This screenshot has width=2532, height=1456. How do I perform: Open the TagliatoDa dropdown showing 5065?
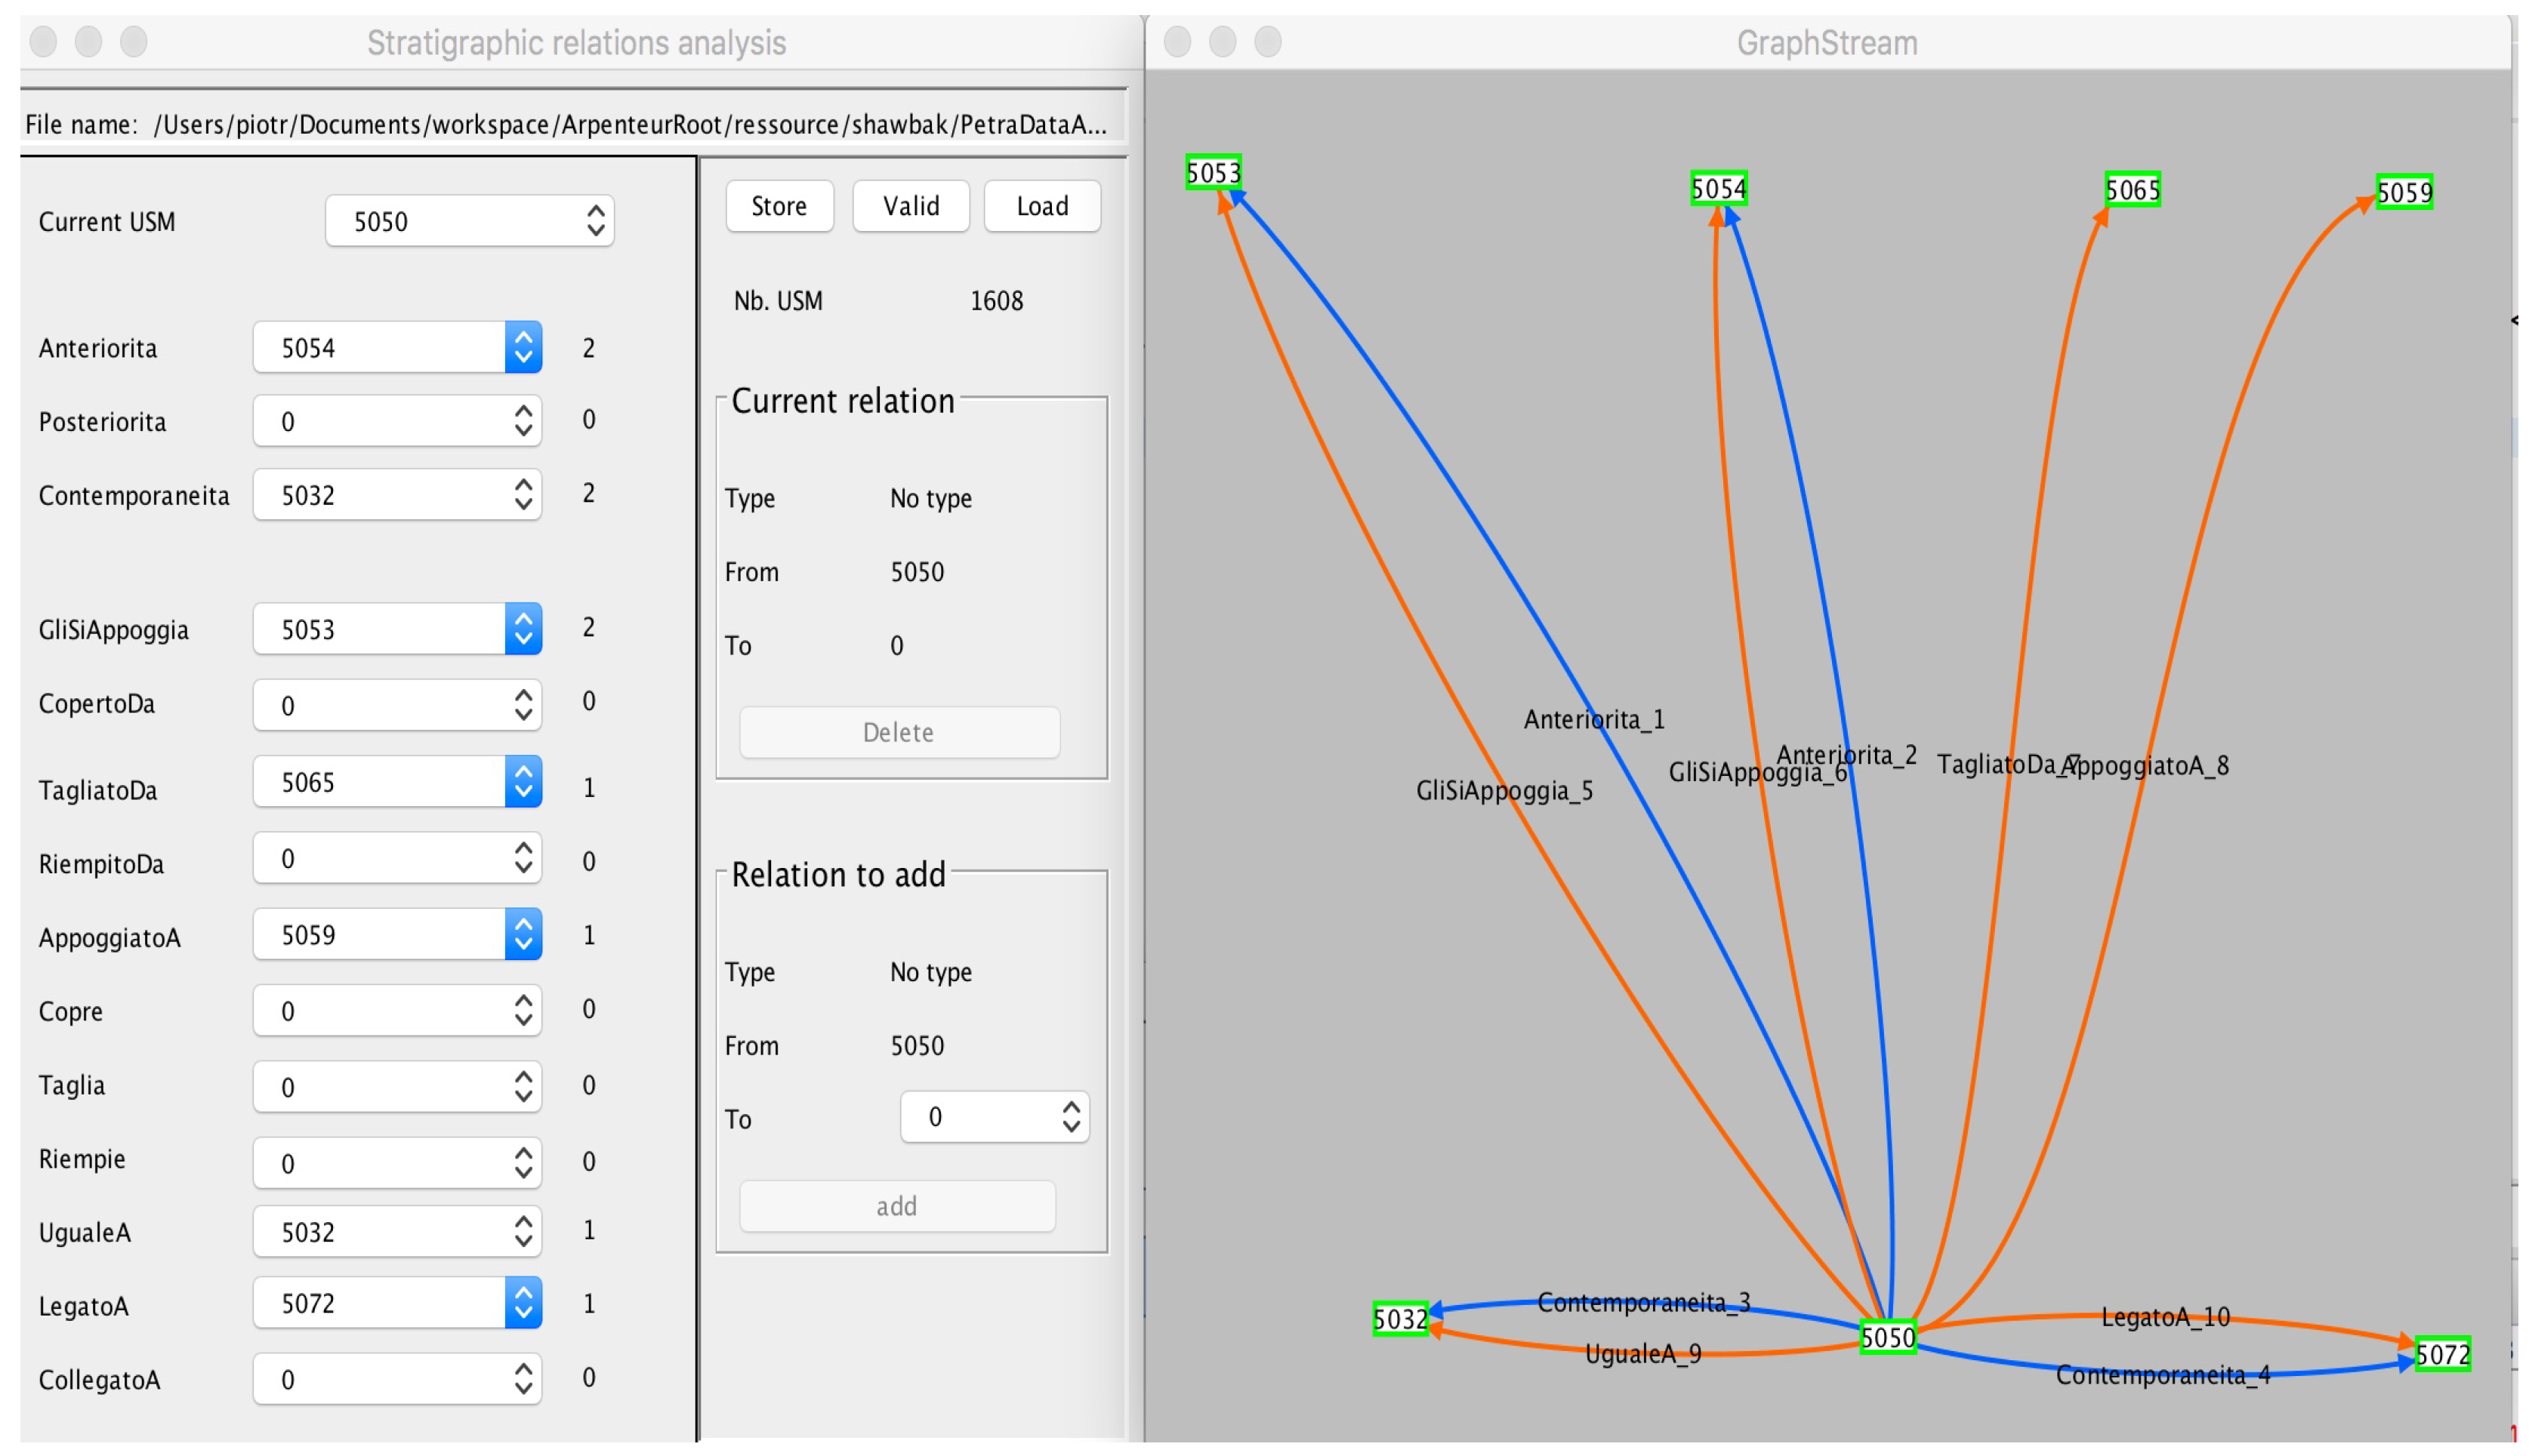[523, 782]
